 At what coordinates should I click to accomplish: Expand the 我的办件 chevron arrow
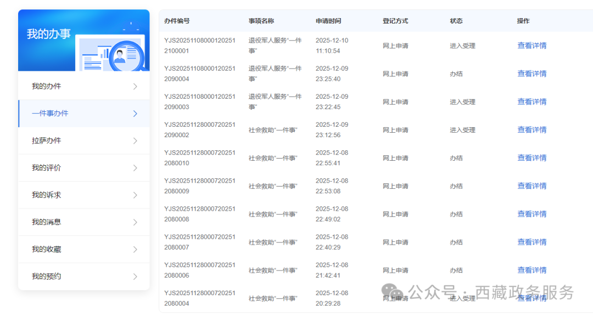135,87
